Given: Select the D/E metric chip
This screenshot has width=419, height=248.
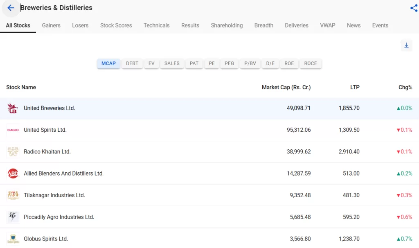Looking at the screenshot, I should click(270, 63).
